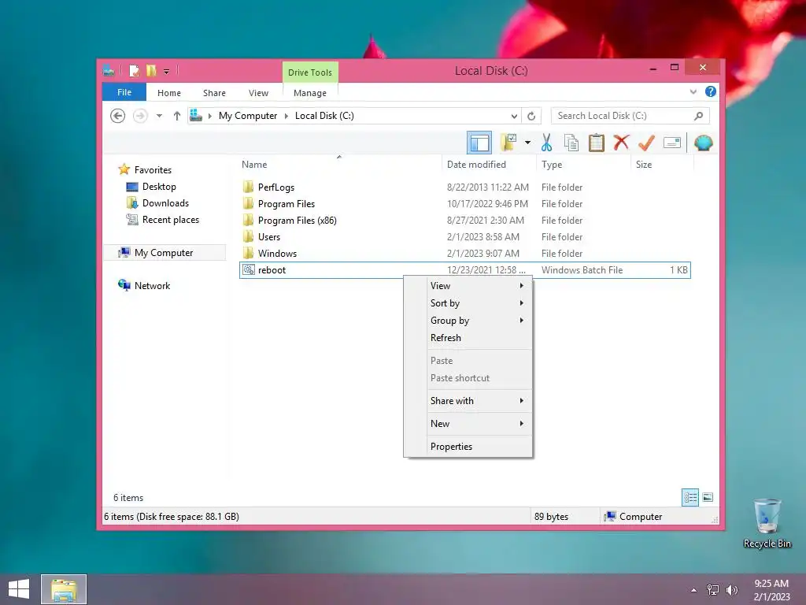The height and width of the screenshot is (605, 806).
Task: Refresh the address bar location
Action: [531, 116]
